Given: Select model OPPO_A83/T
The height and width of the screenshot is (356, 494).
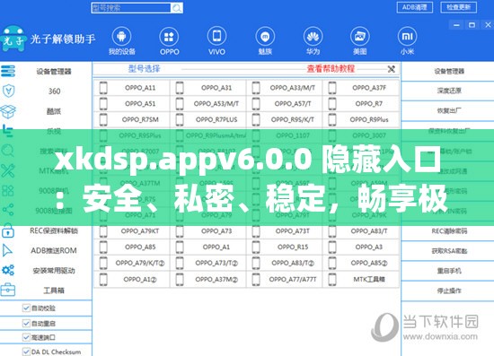Looking at the screenshot, I should pyautogui.click(x=369, y=231).
